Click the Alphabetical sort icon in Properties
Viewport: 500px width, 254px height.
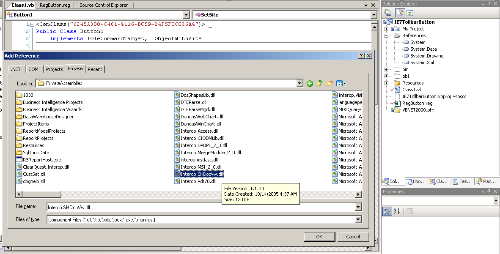tap(397, 211)
